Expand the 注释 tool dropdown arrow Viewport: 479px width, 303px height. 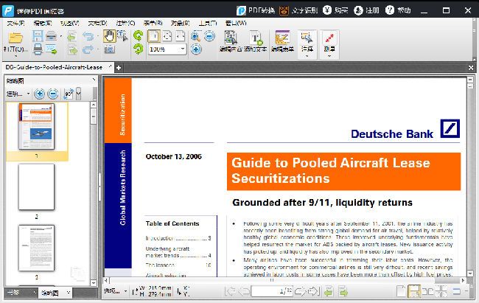pyautogui.click(x=307, y=56)
